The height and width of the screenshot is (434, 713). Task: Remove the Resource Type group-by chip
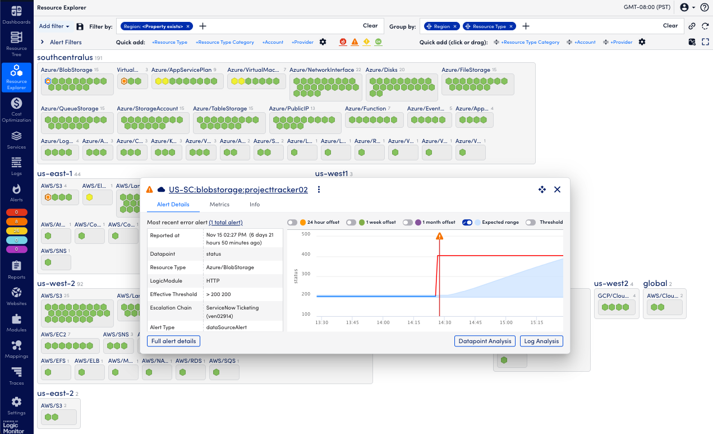click(512, 26)
